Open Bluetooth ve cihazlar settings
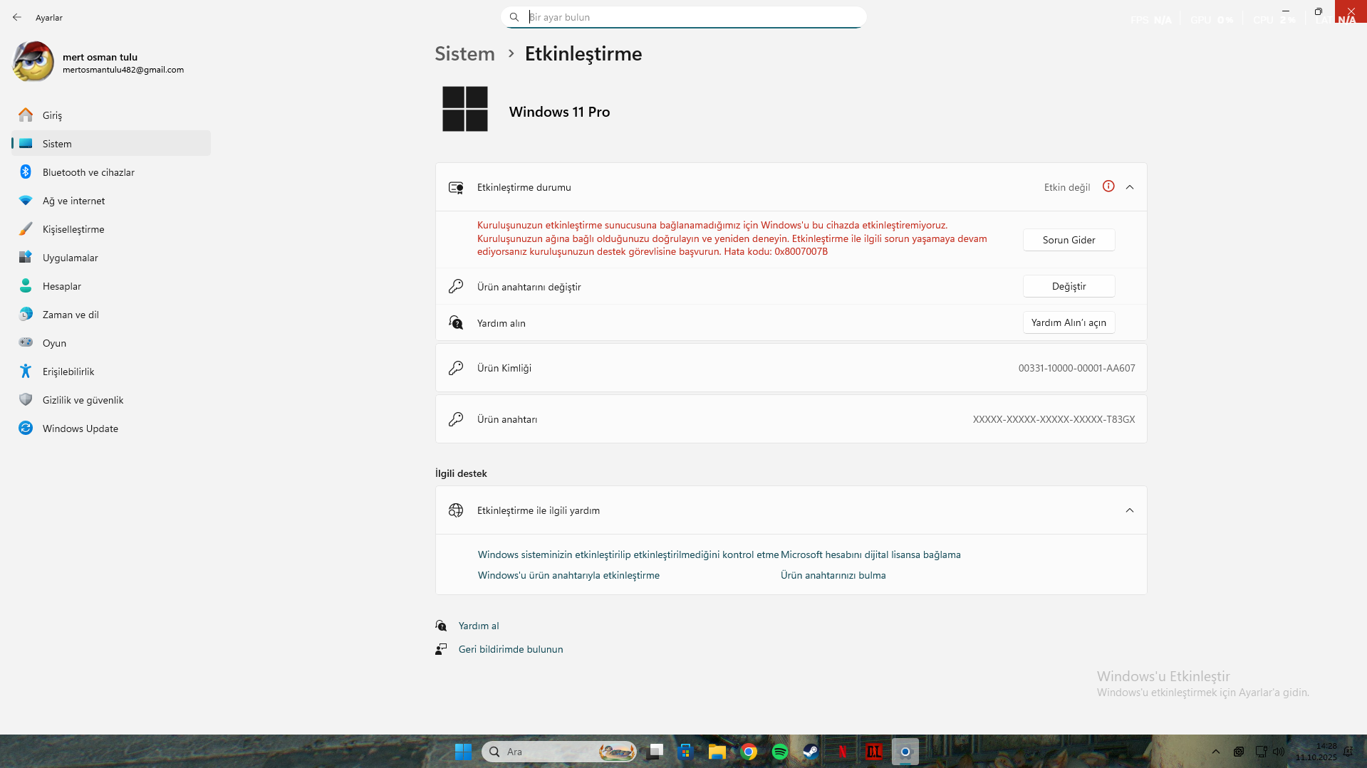1367x768 pixels. [x=111, y=172]
